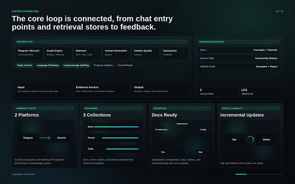Click the Troubleshoot label in Docs Ready

(161, 129)
